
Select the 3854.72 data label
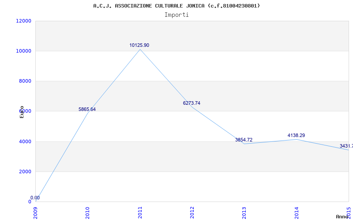[x=244, y=140]
